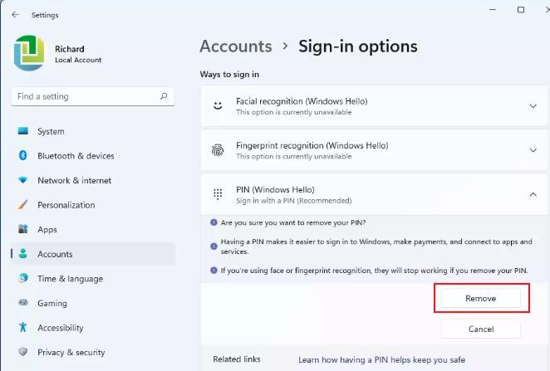Click the Personalization paintbrush icon
This screenshot has width=550, height=371.
coord(22,205)
